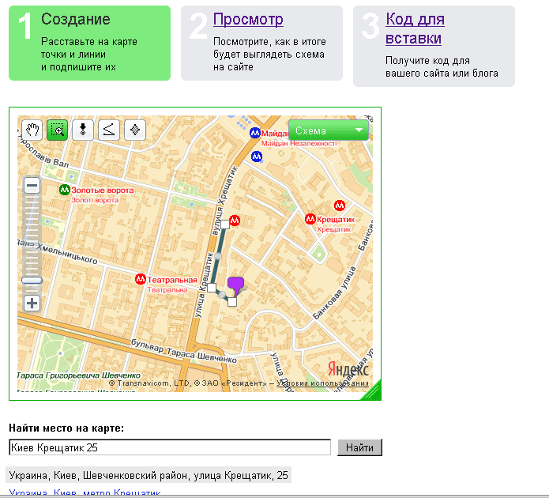
Task: Click the middle square vertex near Театральная
Action: pos(212,288)
